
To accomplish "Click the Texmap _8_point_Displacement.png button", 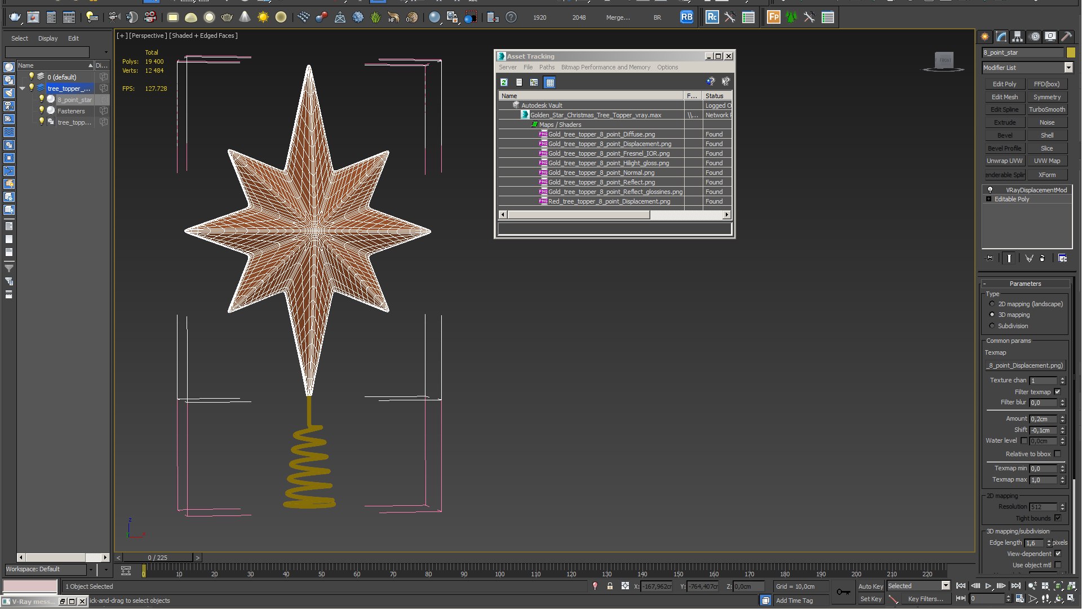I will 1025,365.
